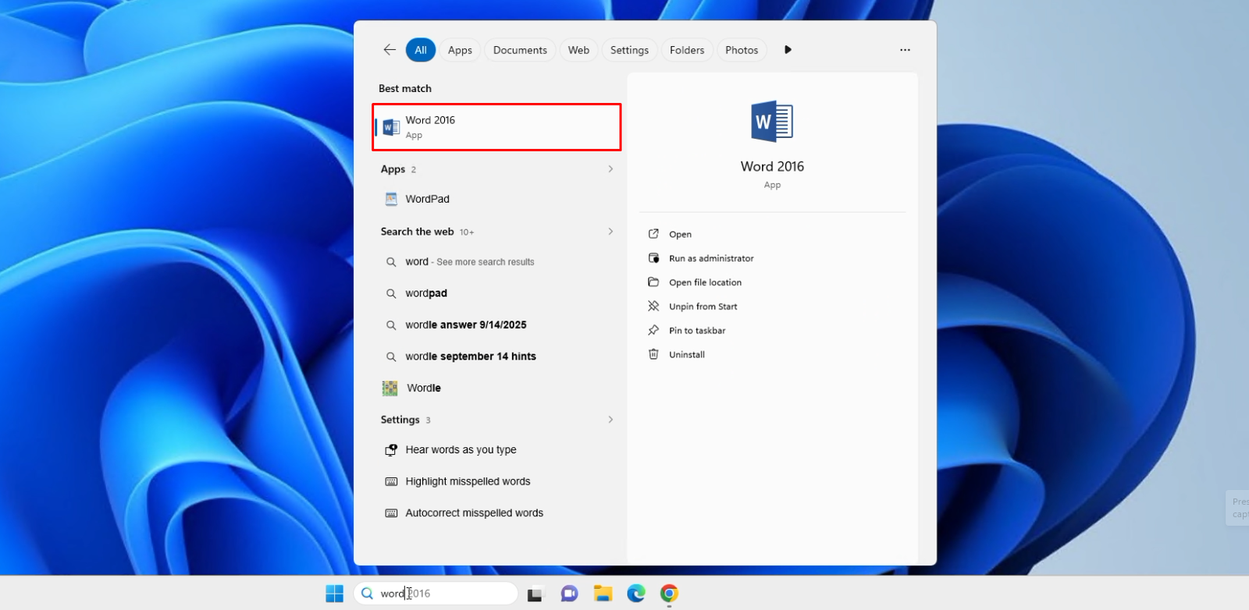Click the Open file location folder icon
The image size is (1249, 610).
point(653,282)
